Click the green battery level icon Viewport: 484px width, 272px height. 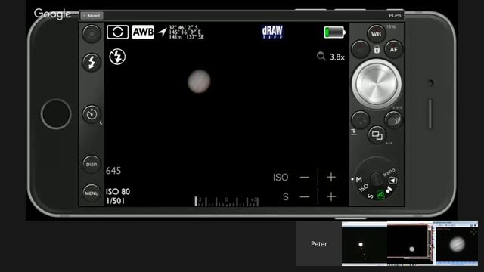(x=334, y=32)
